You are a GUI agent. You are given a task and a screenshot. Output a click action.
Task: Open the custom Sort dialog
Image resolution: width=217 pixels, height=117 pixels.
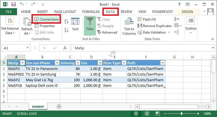pos(75,24)
